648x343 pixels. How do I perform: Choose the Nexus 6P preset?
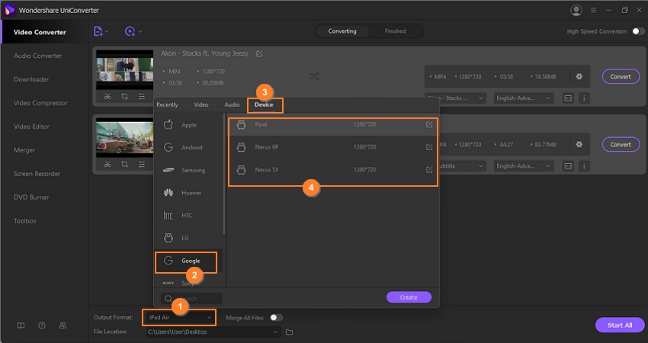333,147
